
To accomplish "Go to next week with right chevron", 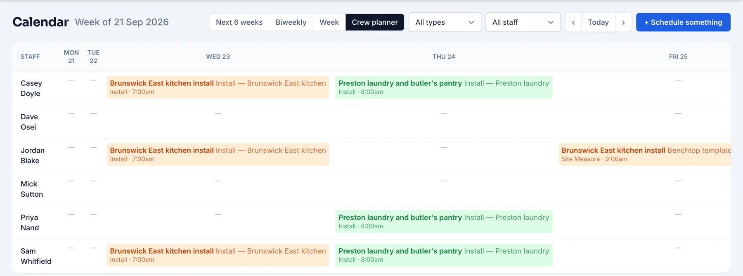I will [623, 22].
